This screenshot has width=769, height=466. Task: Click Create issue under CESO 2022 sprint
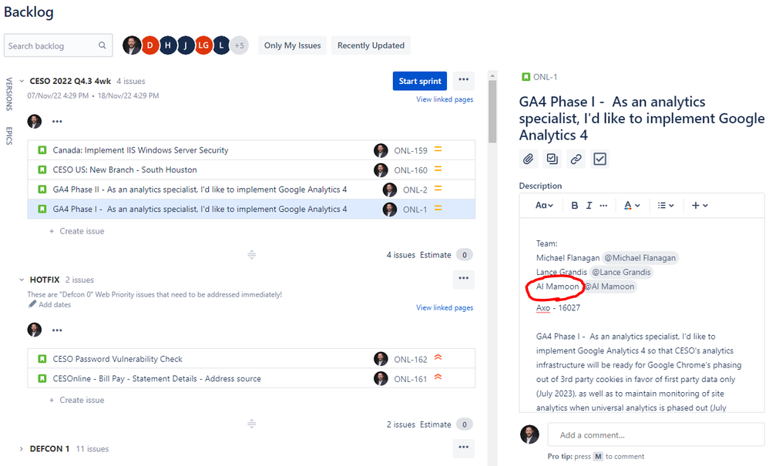tap(77, 231)
